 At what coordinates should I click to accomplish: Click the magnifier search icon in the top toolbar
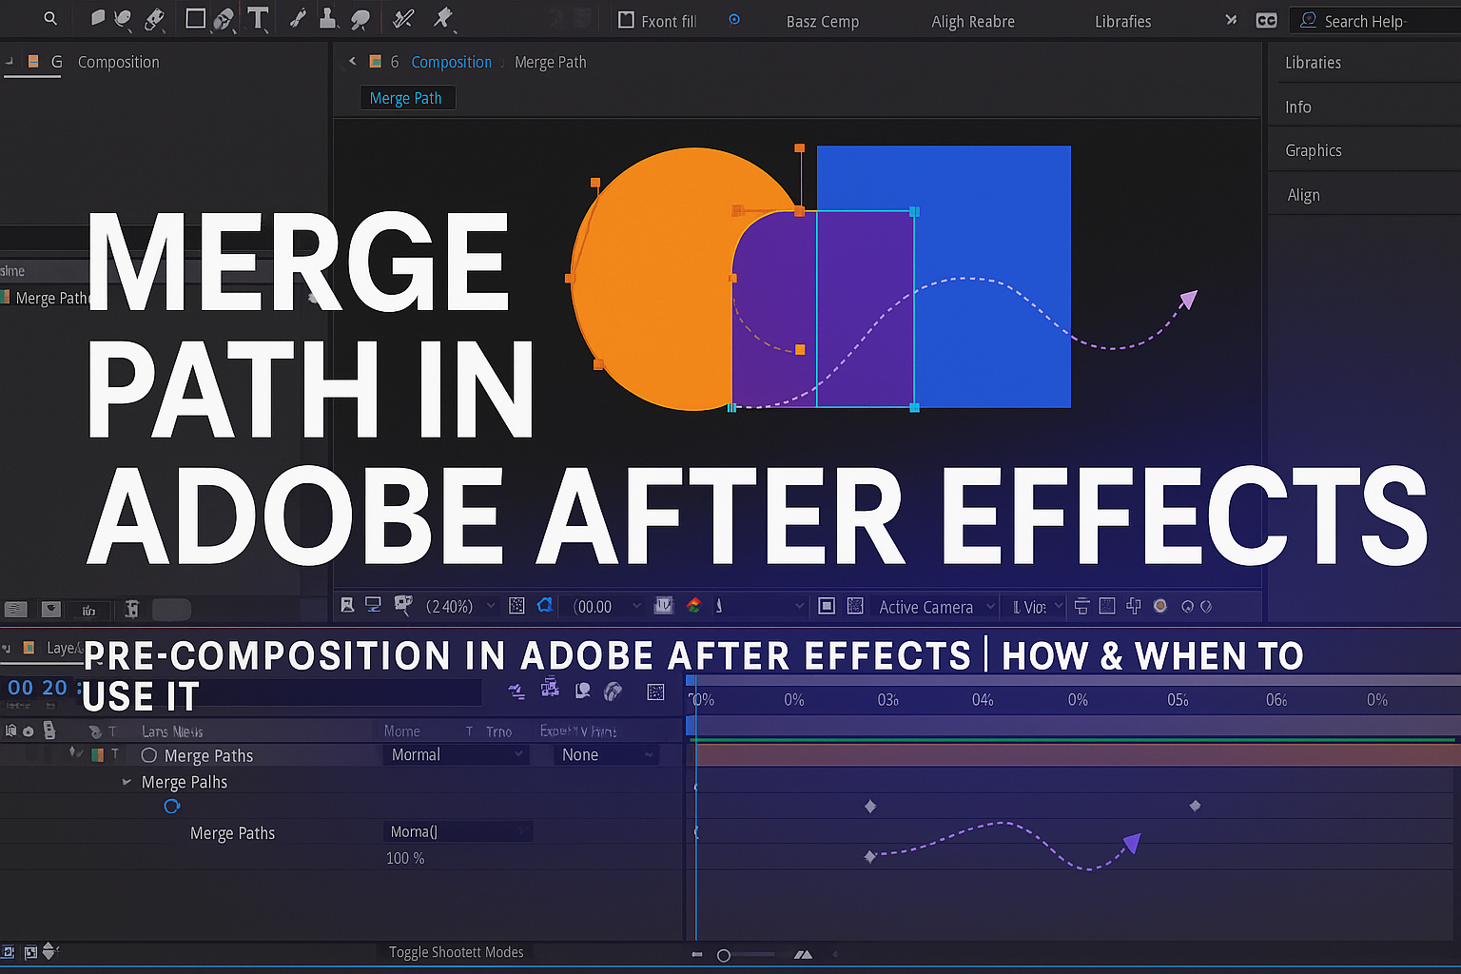tap(50, 18)
